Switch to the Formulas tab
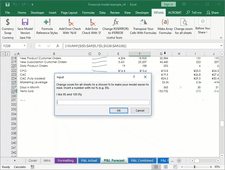The width and height of the screenshot is (225, 170). point(88,13)
